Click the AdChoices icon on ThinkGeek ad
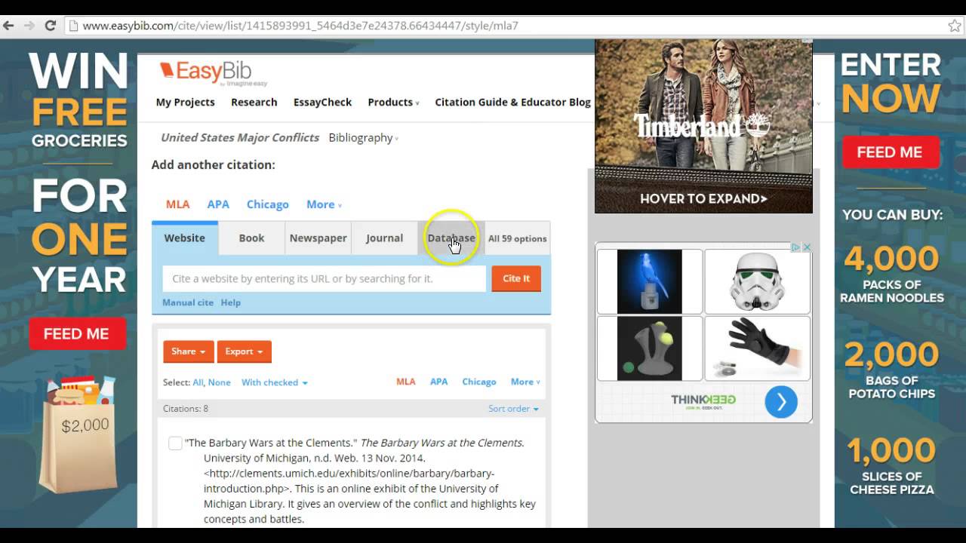 coord(795,247)
